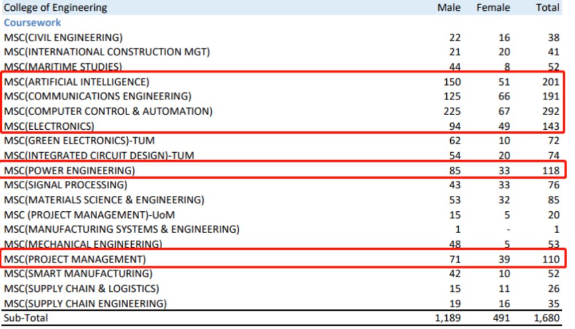Image resolution: width=575 pixels, height=329 pixels.
Task: Select MSC(Computer Control & Automation) text
Action: tap(108, 111)
